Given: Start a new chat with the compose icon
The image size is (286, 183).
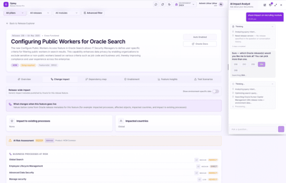Looking at the screenshot, I should pyautogui.click(x=265, y=5).
